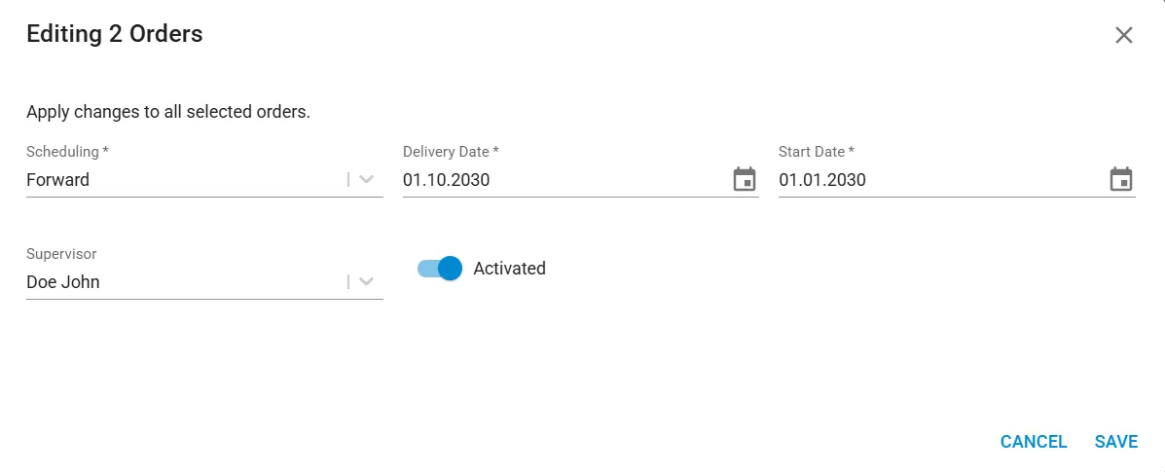Open the Start Date calendar picker
This screenshot has height=472, width=1165.
pyautogui.click(x=1120, y=179)
